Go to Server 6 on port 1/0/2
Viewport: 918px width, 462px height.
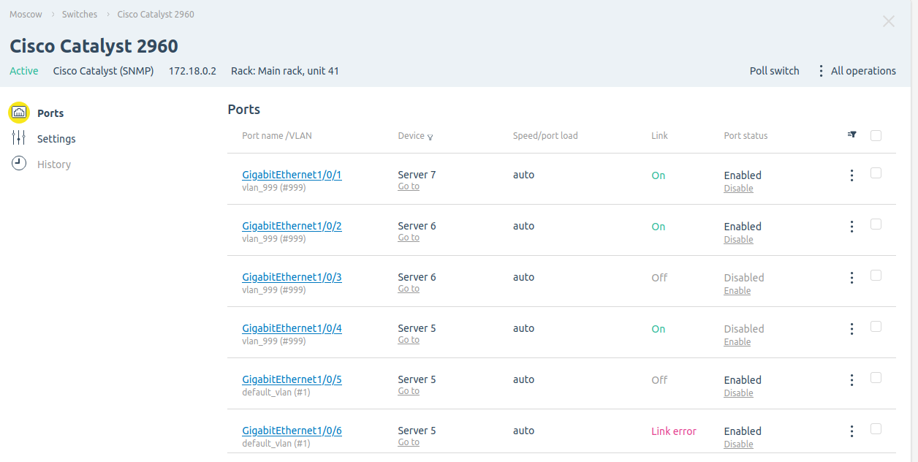click(x=409, y=238)
